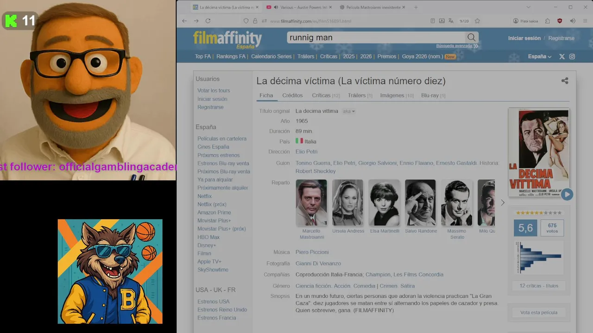The width and height of the screenshot is (593, 333).
Task: Click the yellow rating stars row
Action: [x=539, y=213]
